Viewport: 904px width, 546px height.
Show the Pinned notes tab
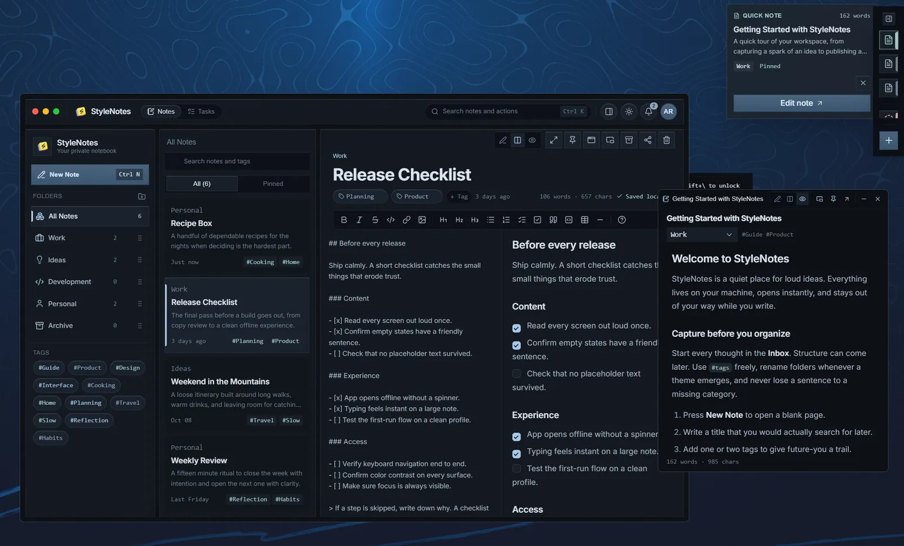click(x=273, y=184)
